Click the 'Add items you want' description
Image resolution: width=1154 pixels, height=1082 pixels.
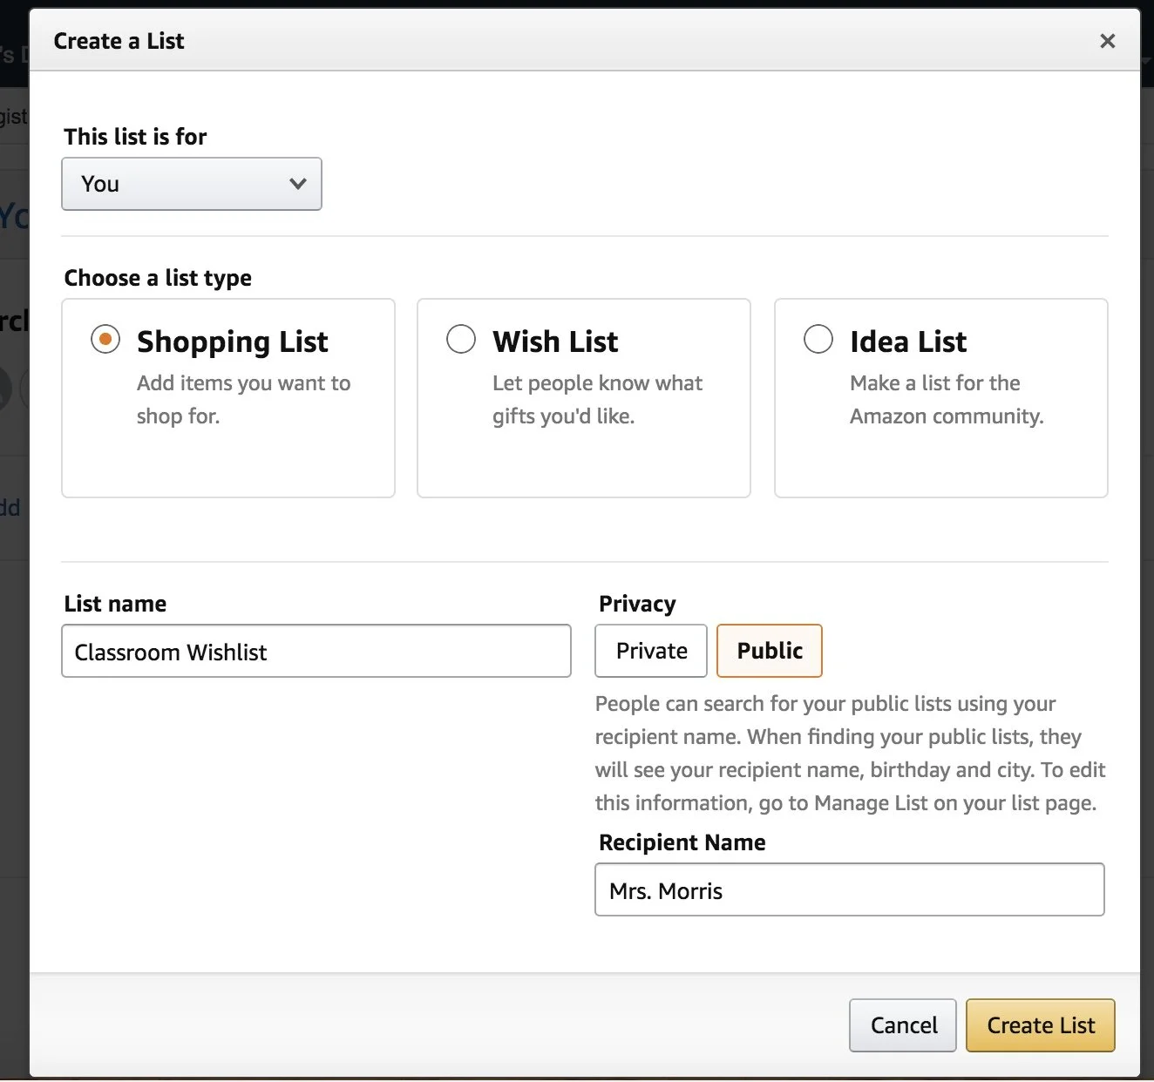tap(243, 399)
